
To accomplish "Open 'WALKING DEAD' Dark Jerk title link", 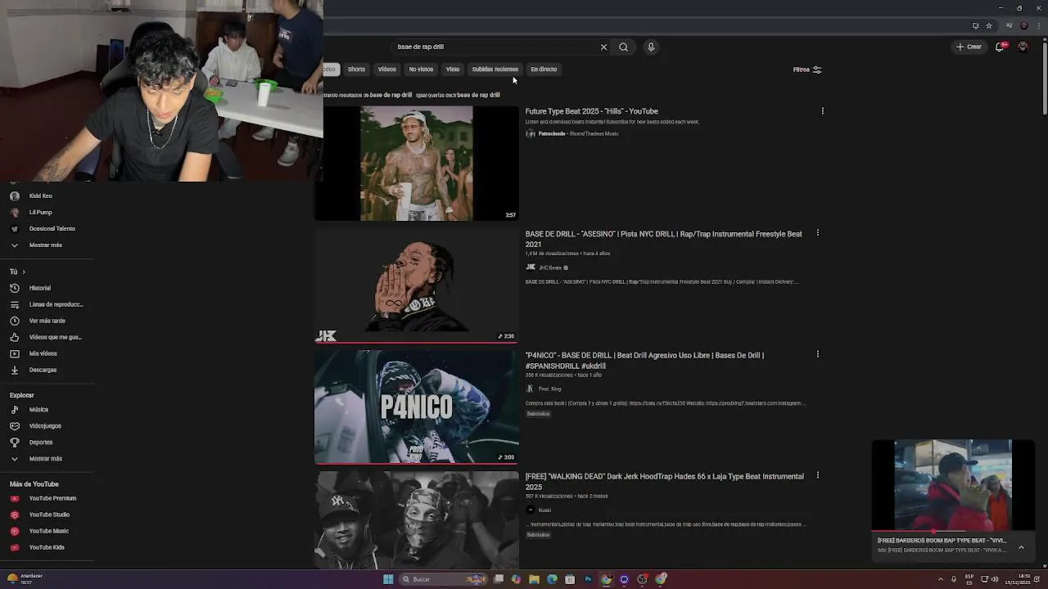I will pos(665,482).
